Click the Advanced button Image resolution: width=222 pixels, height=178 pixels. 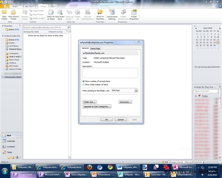point(125,102)
